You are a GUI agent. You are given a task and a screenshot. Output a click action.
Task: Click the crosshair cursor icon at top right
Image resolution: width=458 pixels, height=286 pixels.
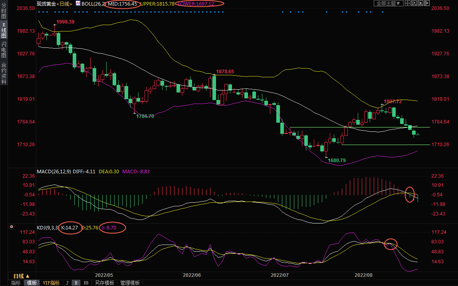pyautogui.click(x=408, y=4)
